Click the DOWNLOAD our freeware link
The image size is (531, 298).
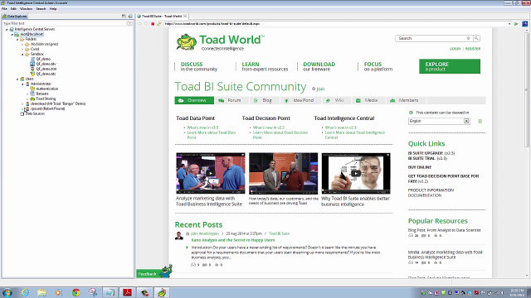(319, 66)
